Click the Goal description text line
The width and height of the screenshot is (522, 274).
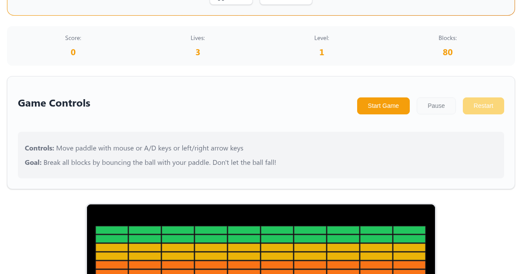pos(151,163)
